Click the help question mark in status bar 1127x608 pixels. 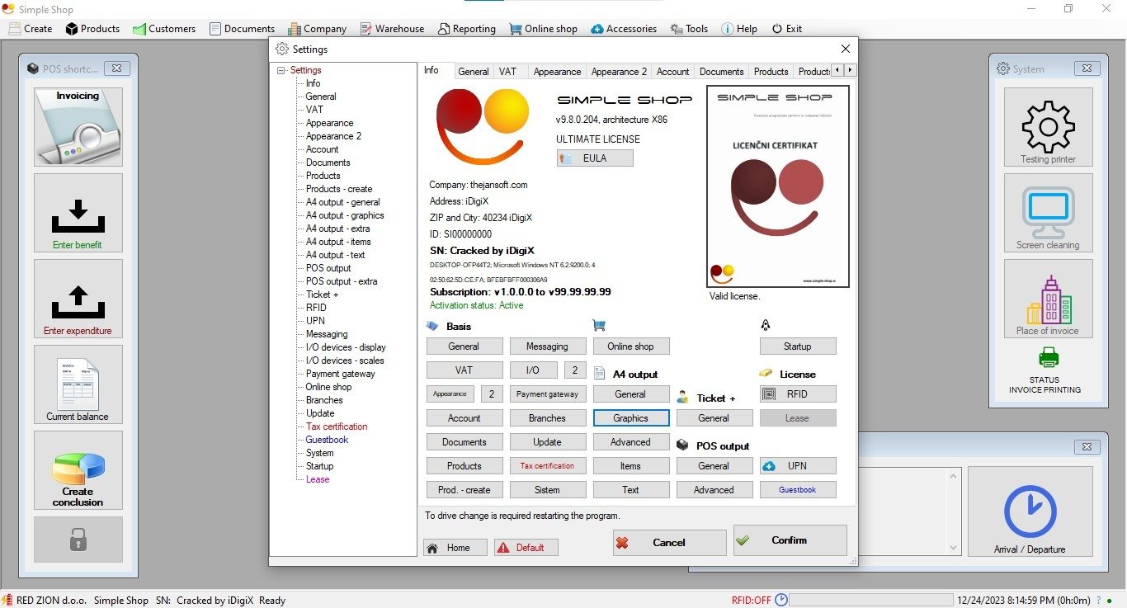(x=1099, y=600)
